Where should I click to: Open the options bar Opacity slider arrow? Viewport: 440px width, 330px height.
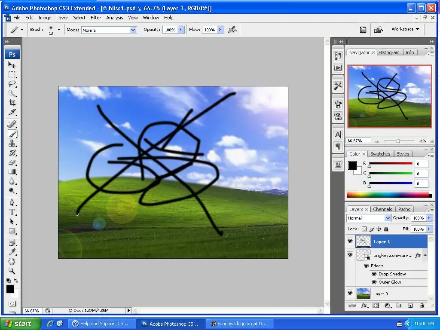180,30
